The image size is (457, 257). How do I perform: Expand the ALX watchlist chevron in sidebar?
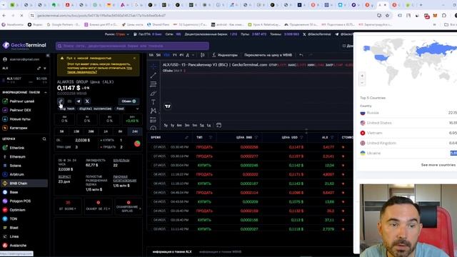click(x=44, y=69)
